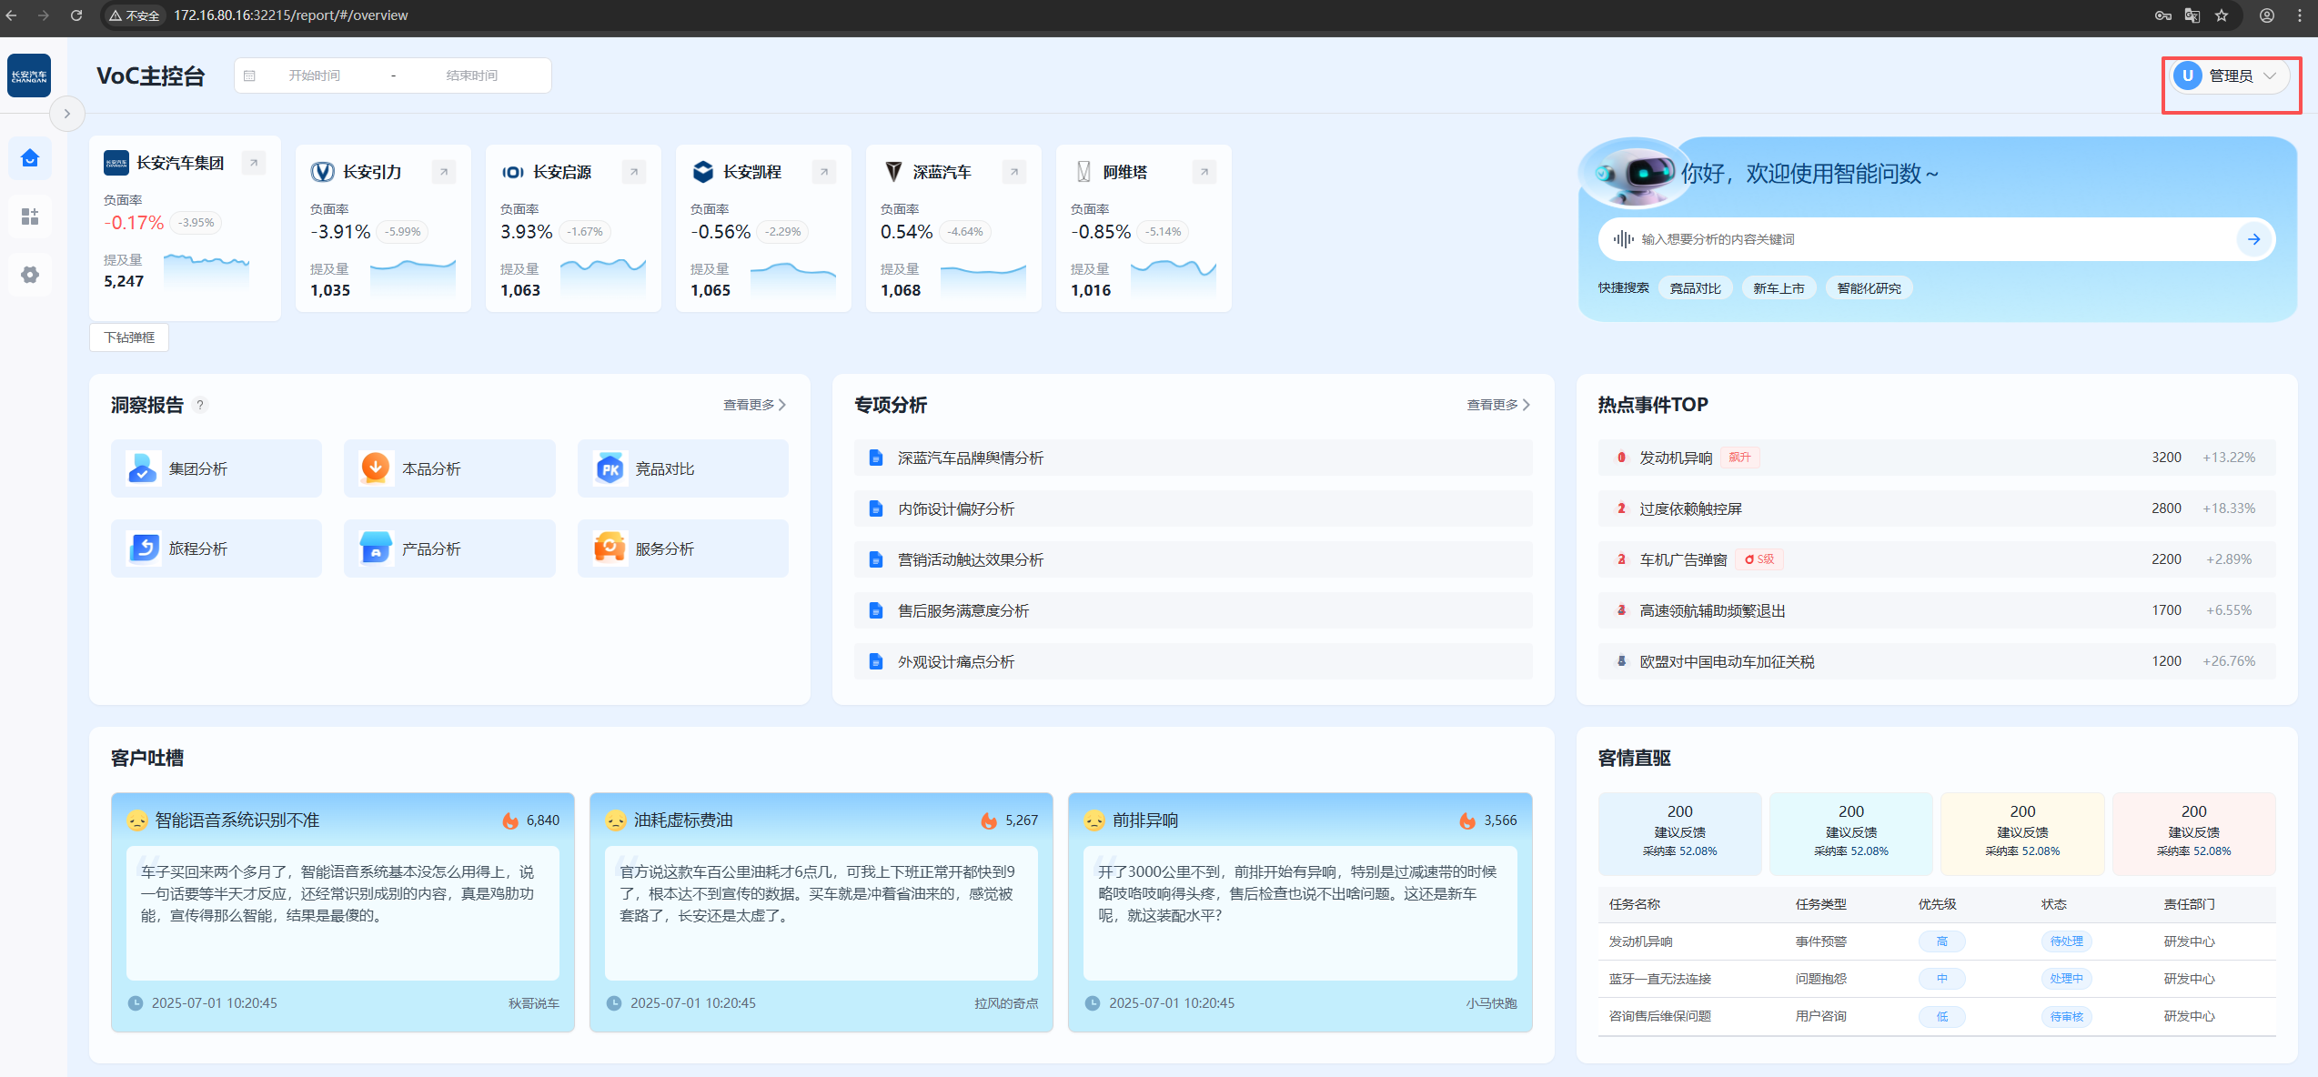Viewport: 2318px width, 1077px height.
Task: Open 深蓝汽车品牌舆情分析 report
Action: pyautogui.click(x=1194, y=458)
